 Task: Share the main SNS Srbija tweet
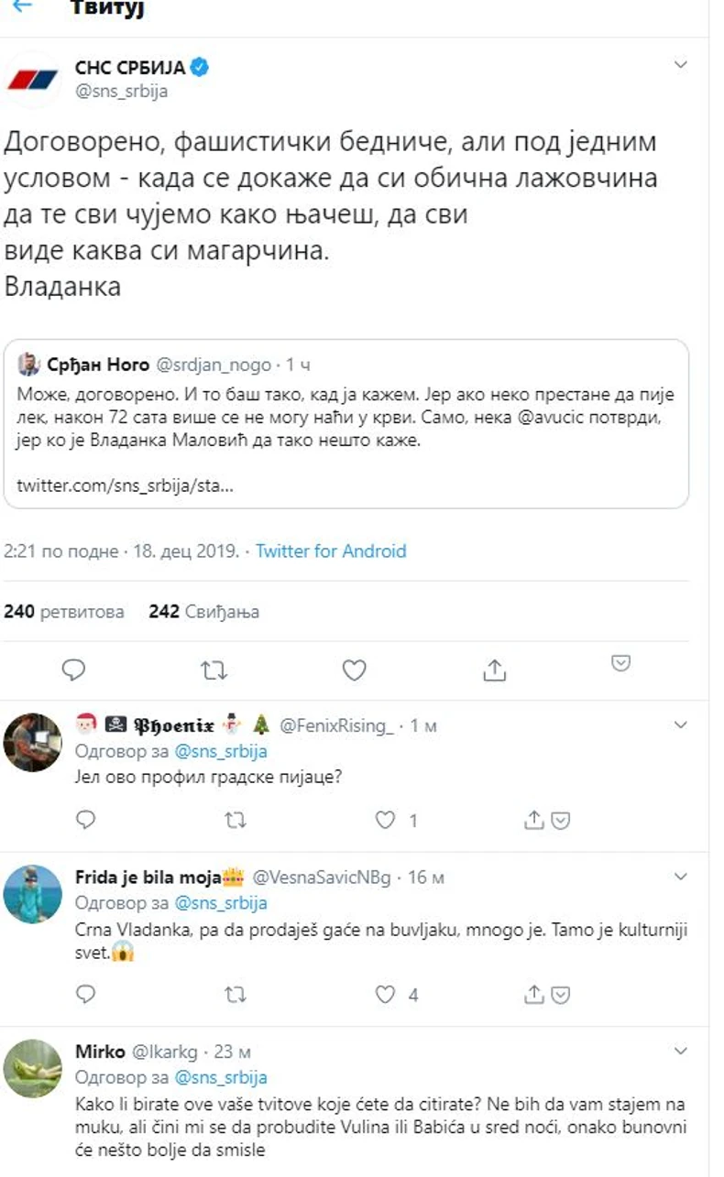coord(494,670)
